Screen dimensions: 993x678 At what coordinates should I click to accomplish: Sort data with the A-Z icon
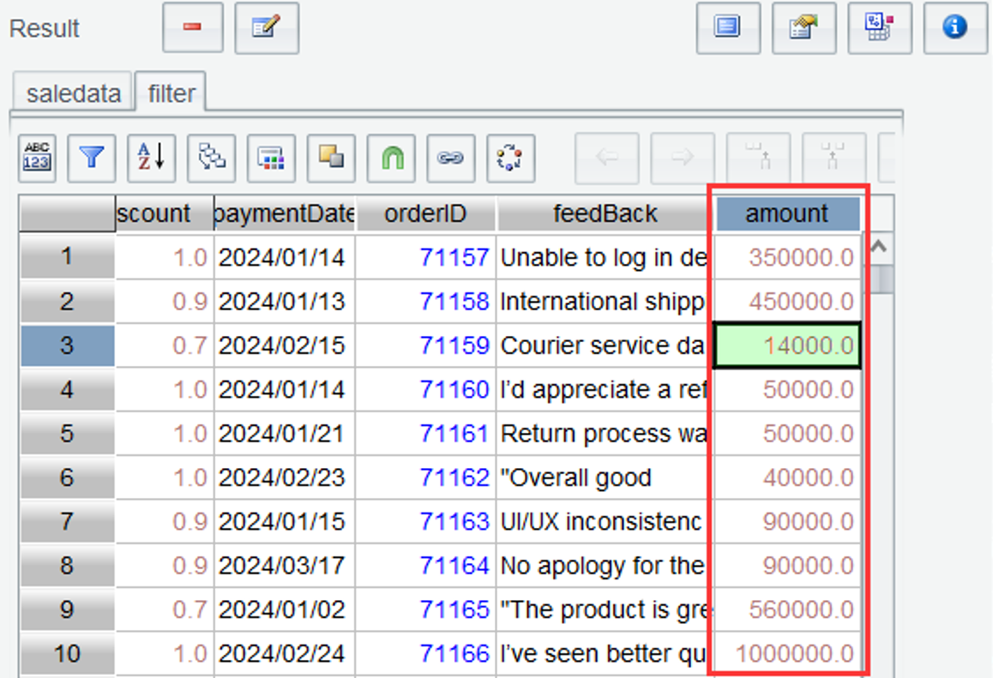pyautogui.click(x=151, y=158)
